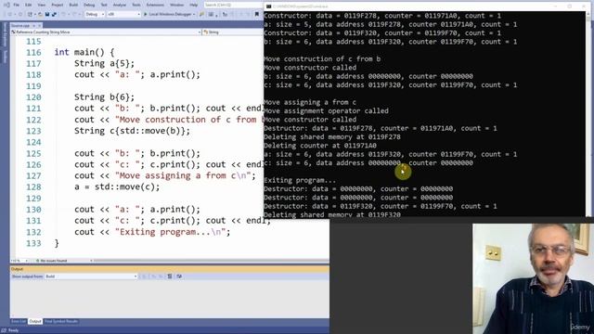This screenshot has height=334, width=594.
Task: Click line 116 containing int main()
Action: coord(84,52)
